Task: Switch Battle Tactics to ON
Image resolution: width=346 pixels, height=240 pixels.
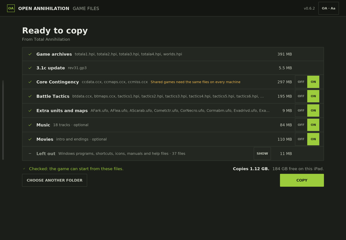Action: [313, 96]
